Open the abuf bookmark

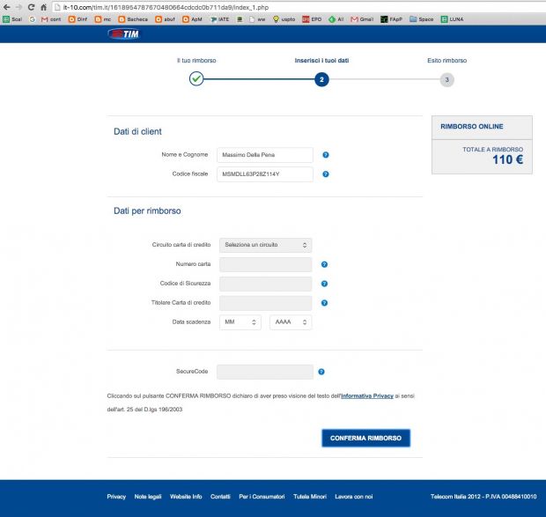click(x=165, y=19)
